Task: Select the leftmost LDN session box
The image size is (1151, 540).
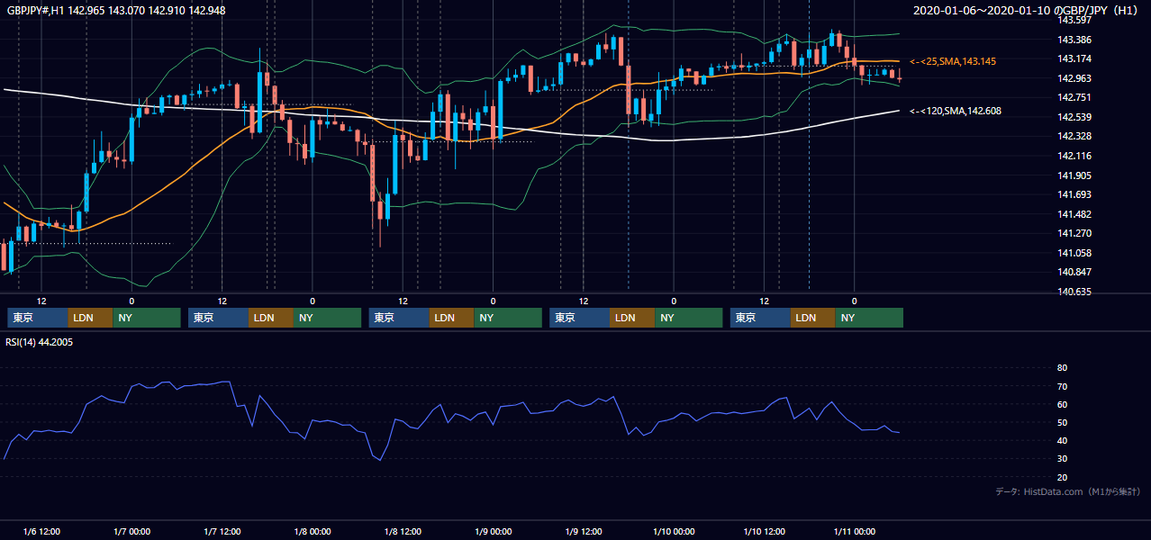Action: [x=91, y=318]
